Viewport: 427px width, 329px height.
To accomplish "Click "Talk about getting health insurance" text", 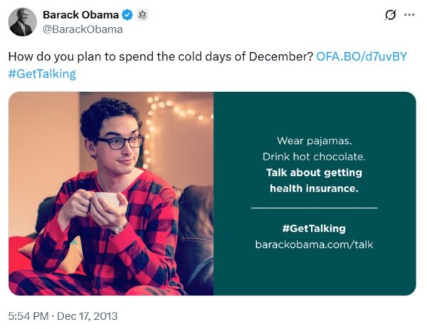I will coord(314,180).
